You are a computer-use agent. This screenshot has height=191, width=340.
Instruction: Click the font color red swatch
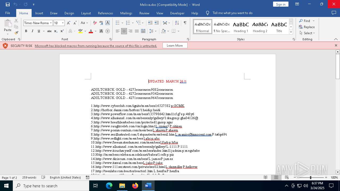(x=91, y=31)
